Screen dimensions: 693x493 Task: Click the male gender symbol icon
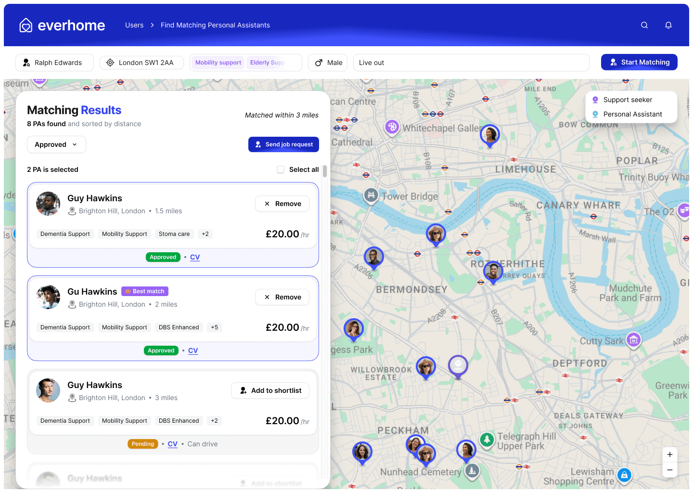[x=319, y=63]
